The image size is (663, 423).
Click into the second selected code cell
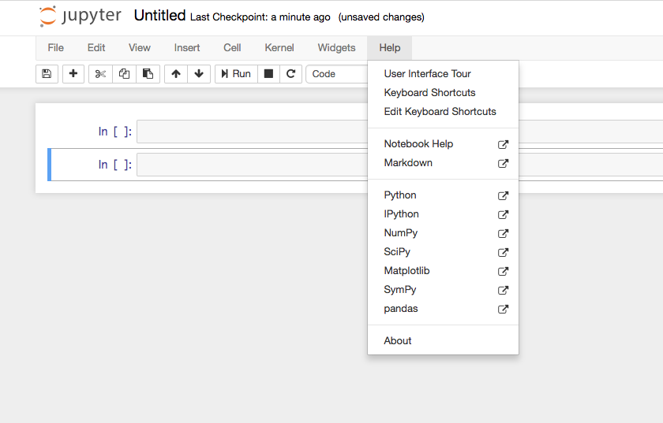click(x=252, y=165)
